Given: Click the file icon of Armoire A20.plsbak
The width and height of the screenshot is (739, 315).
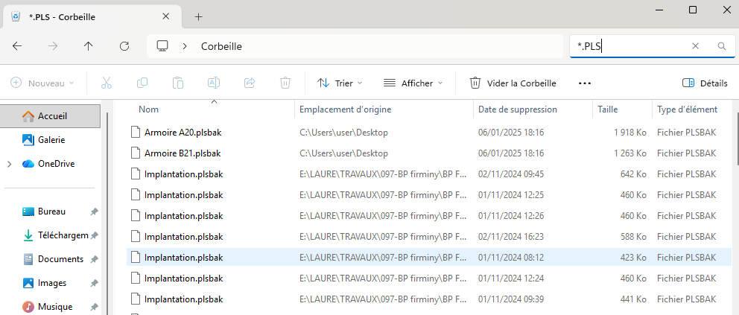Looking at the screenshot, I should click(x=136, y=133).
